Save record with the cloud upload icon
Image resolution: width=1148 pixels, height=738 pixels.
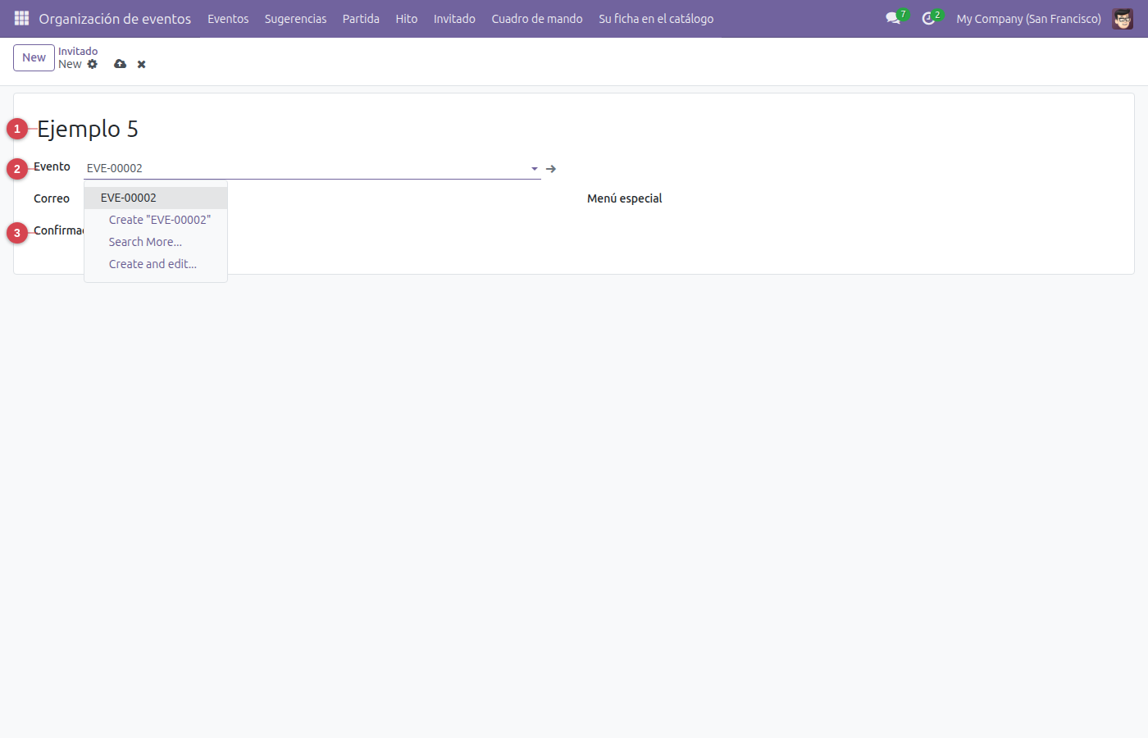click(x=121, y=64)
